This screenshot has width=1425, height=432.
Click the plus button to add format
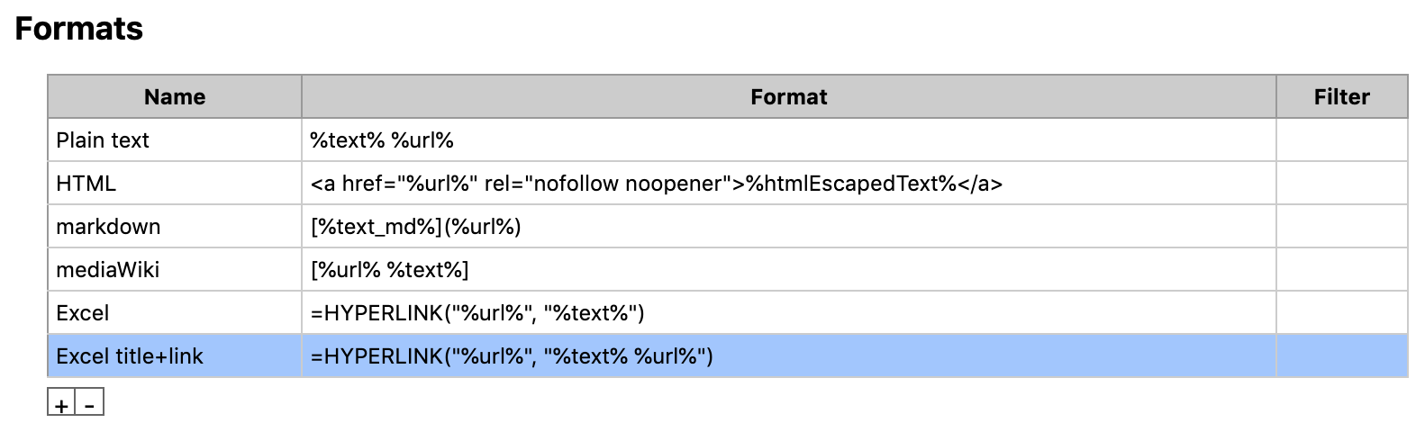[61, 404]
